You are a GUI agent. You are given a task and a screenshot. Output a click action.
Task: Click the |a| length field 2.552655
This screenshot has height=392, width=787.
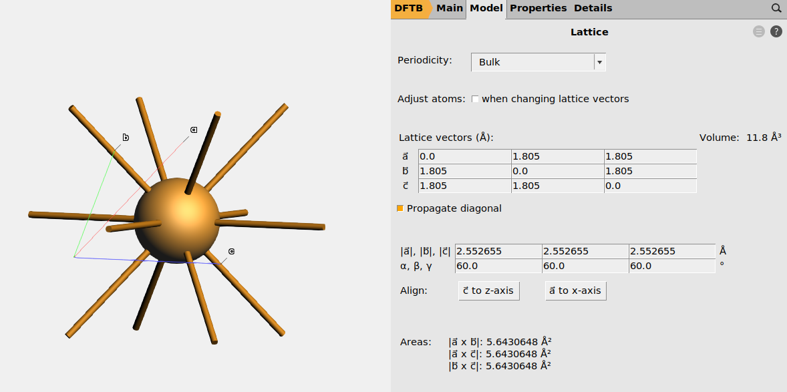497,252
